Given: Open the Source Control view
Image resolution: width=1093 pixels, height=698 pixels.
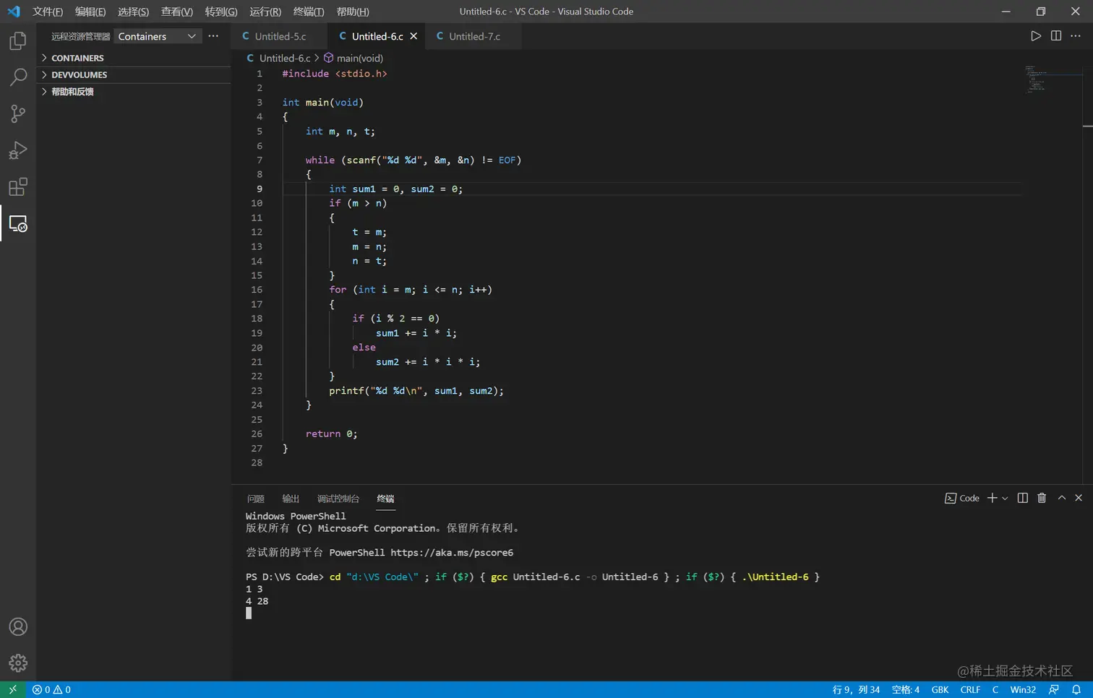Looking at the screenshot, I should [x=18, y=113].
